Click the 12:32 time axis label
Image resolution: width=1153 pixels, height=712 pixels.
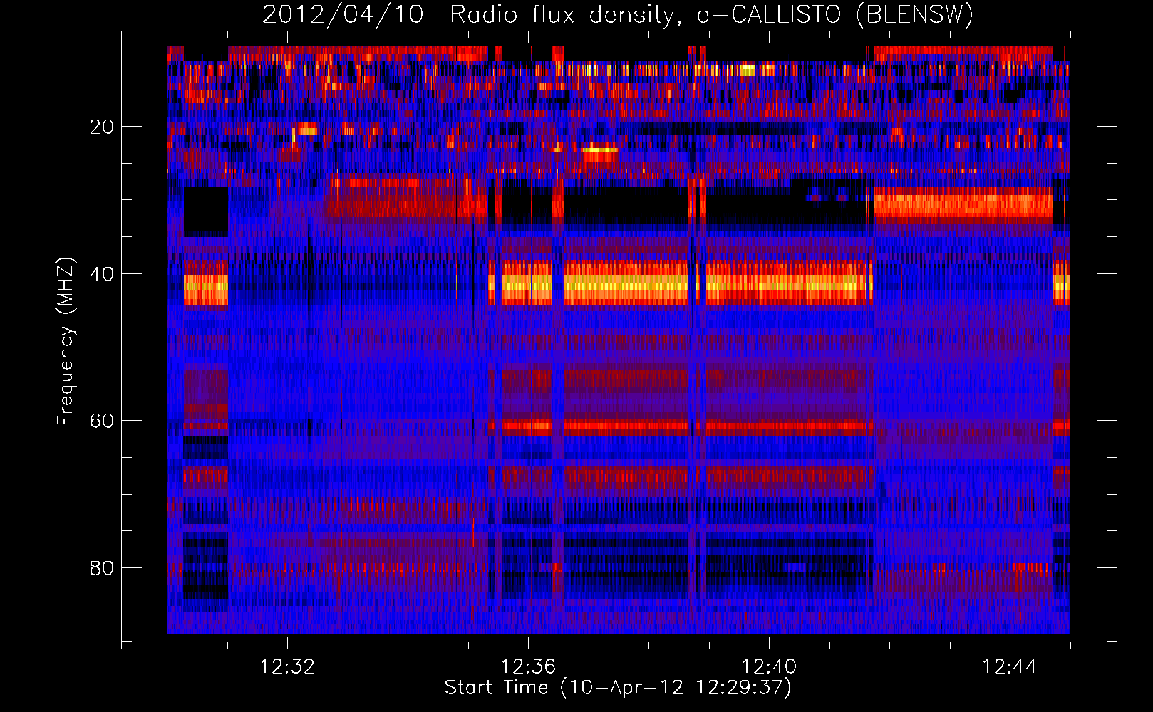pos(287,667)
